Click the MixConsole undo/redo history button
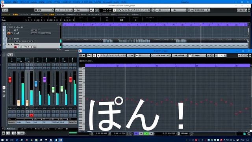252x142 pixels. [10, 55]
